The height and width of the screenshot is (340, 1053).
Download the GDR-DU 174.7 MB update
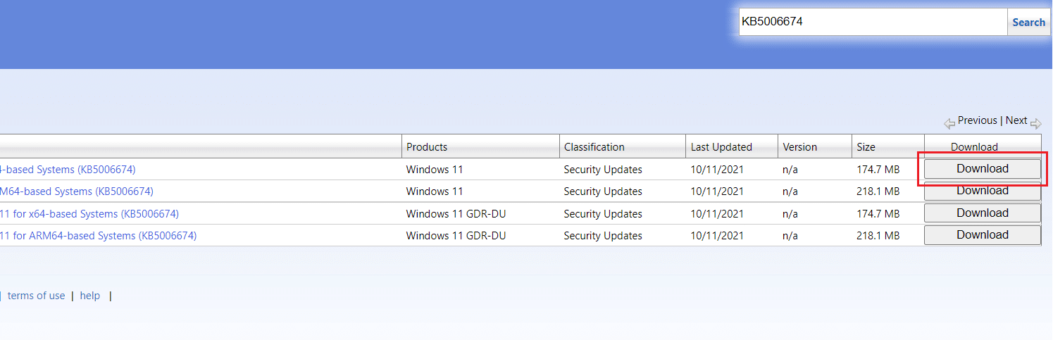982,213
